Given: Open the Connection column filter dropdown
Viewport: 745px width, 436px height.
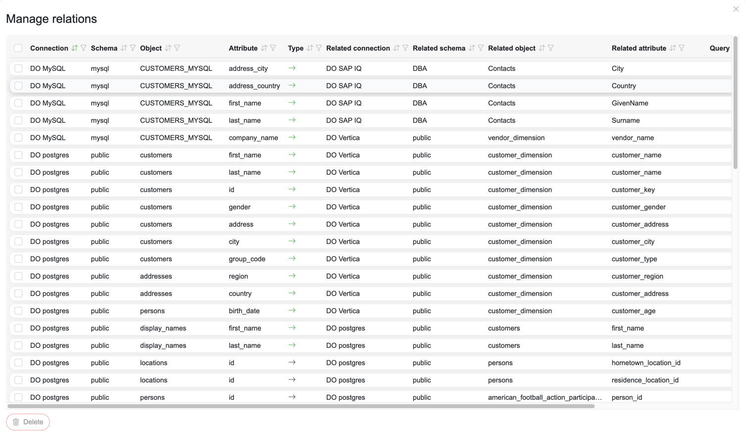Looking at the screenshot, I should (x=84, y=48).
